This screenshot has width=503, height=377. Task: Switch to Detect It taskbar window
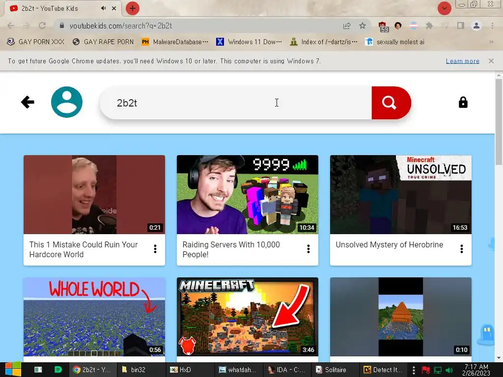click(383, 370)
